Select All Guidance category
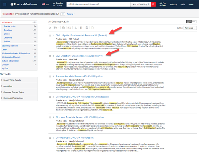199x154 pixels. point(7,22)
